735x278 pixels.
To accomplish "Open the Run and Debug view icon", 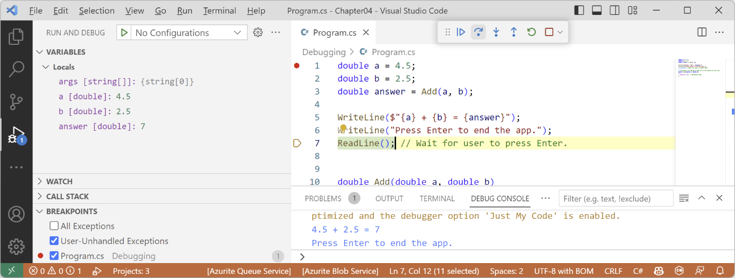I will coord(16,135).
